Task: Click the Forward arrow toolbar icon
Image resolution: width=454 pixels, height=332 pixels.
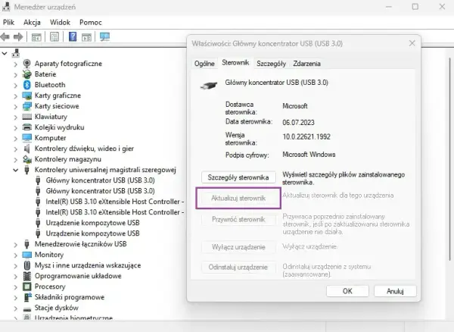Action: (18, 37)
